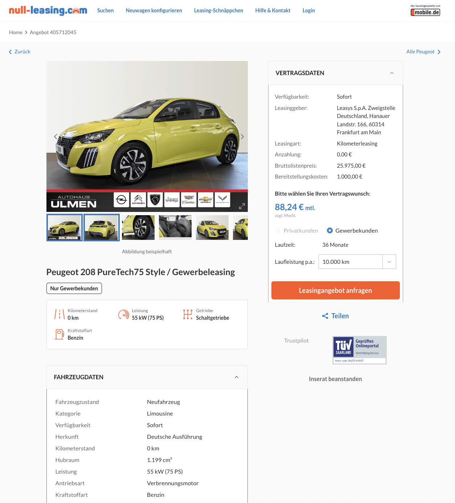455x503 pixels.
Task: Click the Bereitstellungskosten value 1.000,00 €
Action: tap(349, 176)
